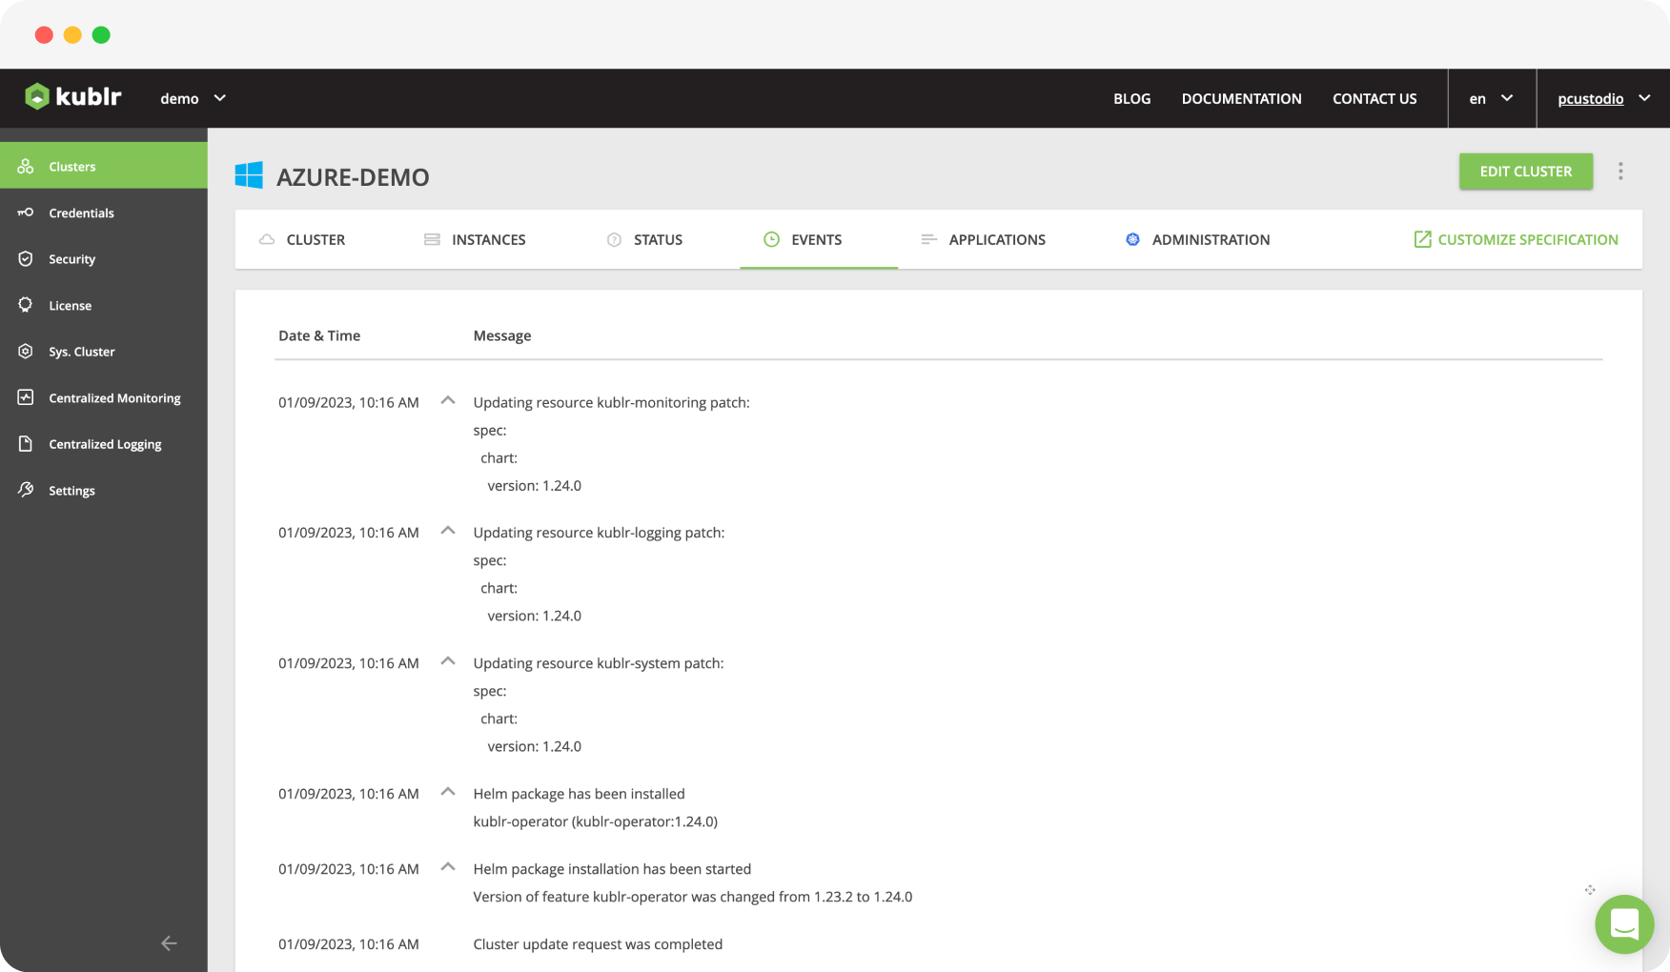Click the pcustodio username link
Image resolution: width=1670 pixels, height=972 pixels.
1590,98
